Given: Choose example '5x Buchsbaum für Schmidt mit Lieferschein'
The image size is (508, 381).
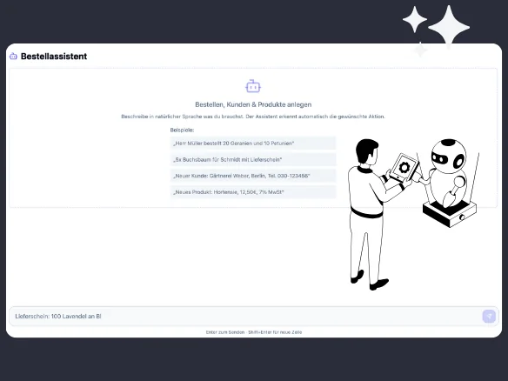Looking at the screenshot, I should (253, 159).
